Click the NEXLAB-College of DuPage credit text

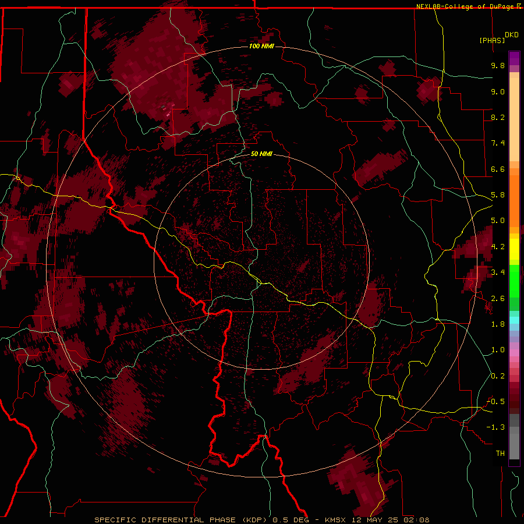[x=466, y=6]
